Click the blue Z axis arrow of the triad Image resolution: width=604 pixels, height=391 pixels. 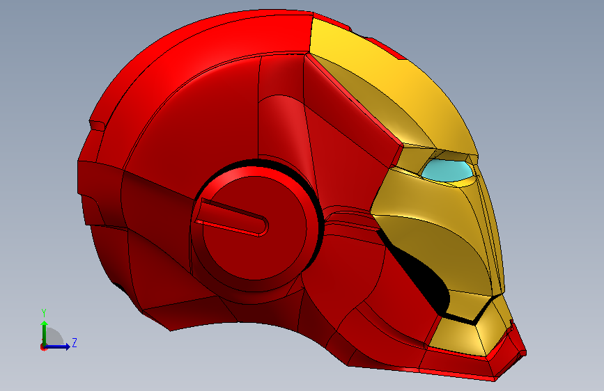[x=58, y=346]
